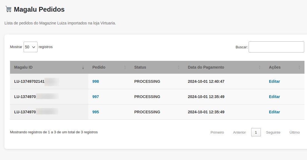Select page 1 in pagination
Screen dimensions: 307x160
click(256, 132)
